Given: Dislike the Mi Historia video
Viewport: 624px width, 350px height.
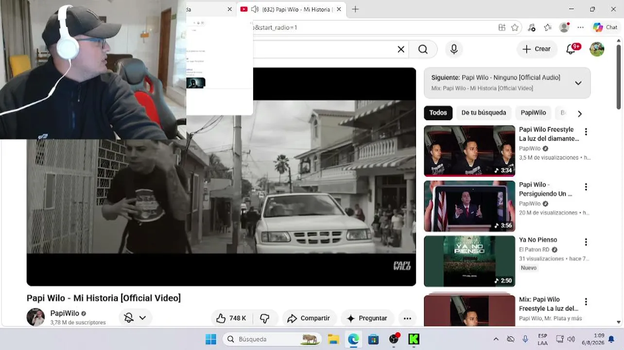Looking at the screenshot, I should click(265, 318).
